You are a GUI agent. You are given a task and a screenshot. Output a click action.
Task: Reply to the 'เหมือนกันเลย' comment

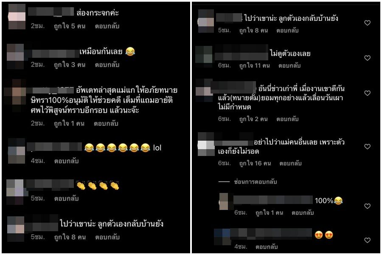107,65
